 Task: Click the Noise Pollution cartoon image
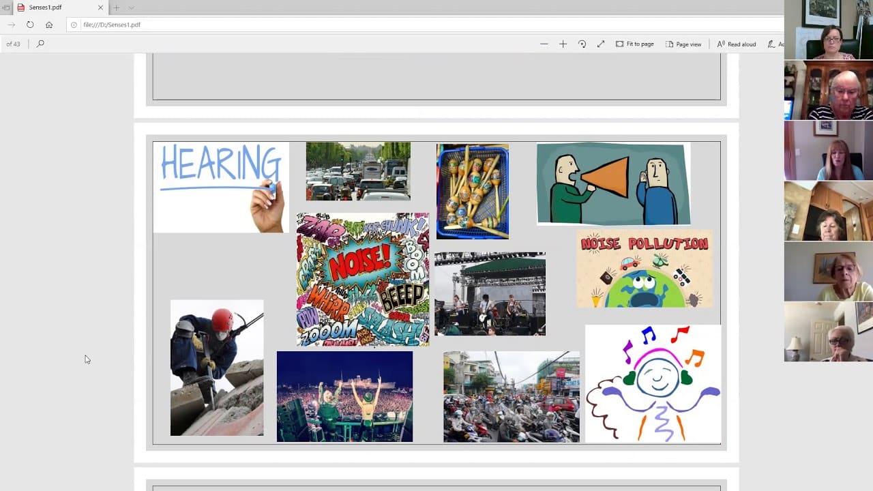point(644,268)
